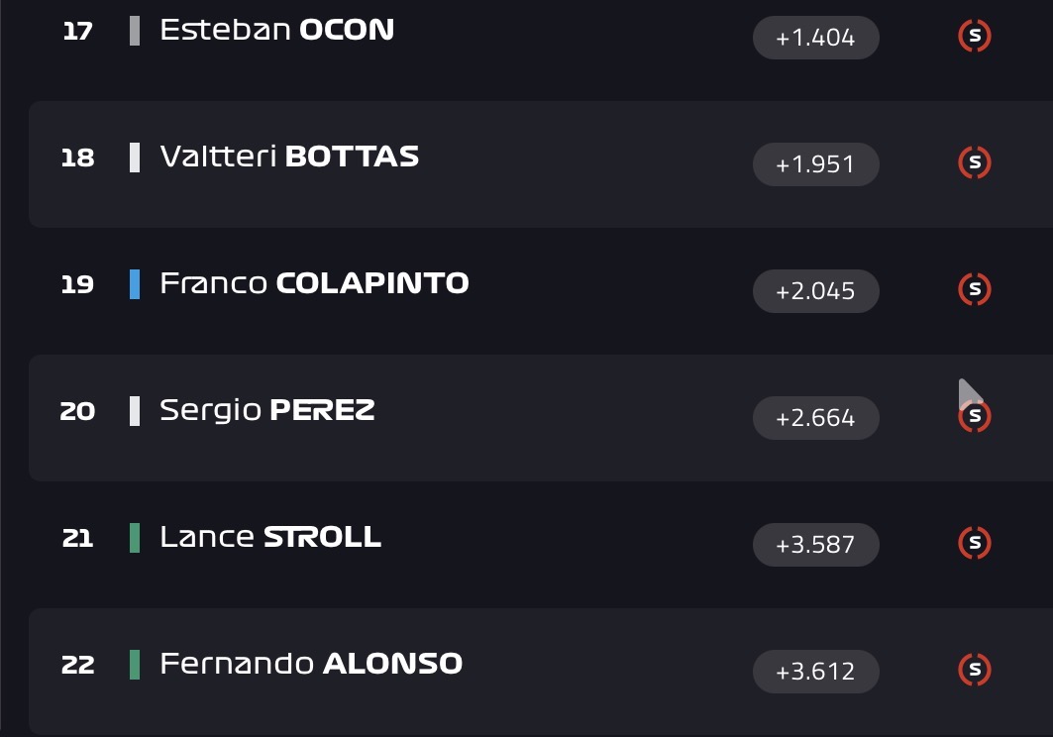Open Lance STROLL driver entry
Viewport: 1053px width, 737px height.
click(270, 537)
